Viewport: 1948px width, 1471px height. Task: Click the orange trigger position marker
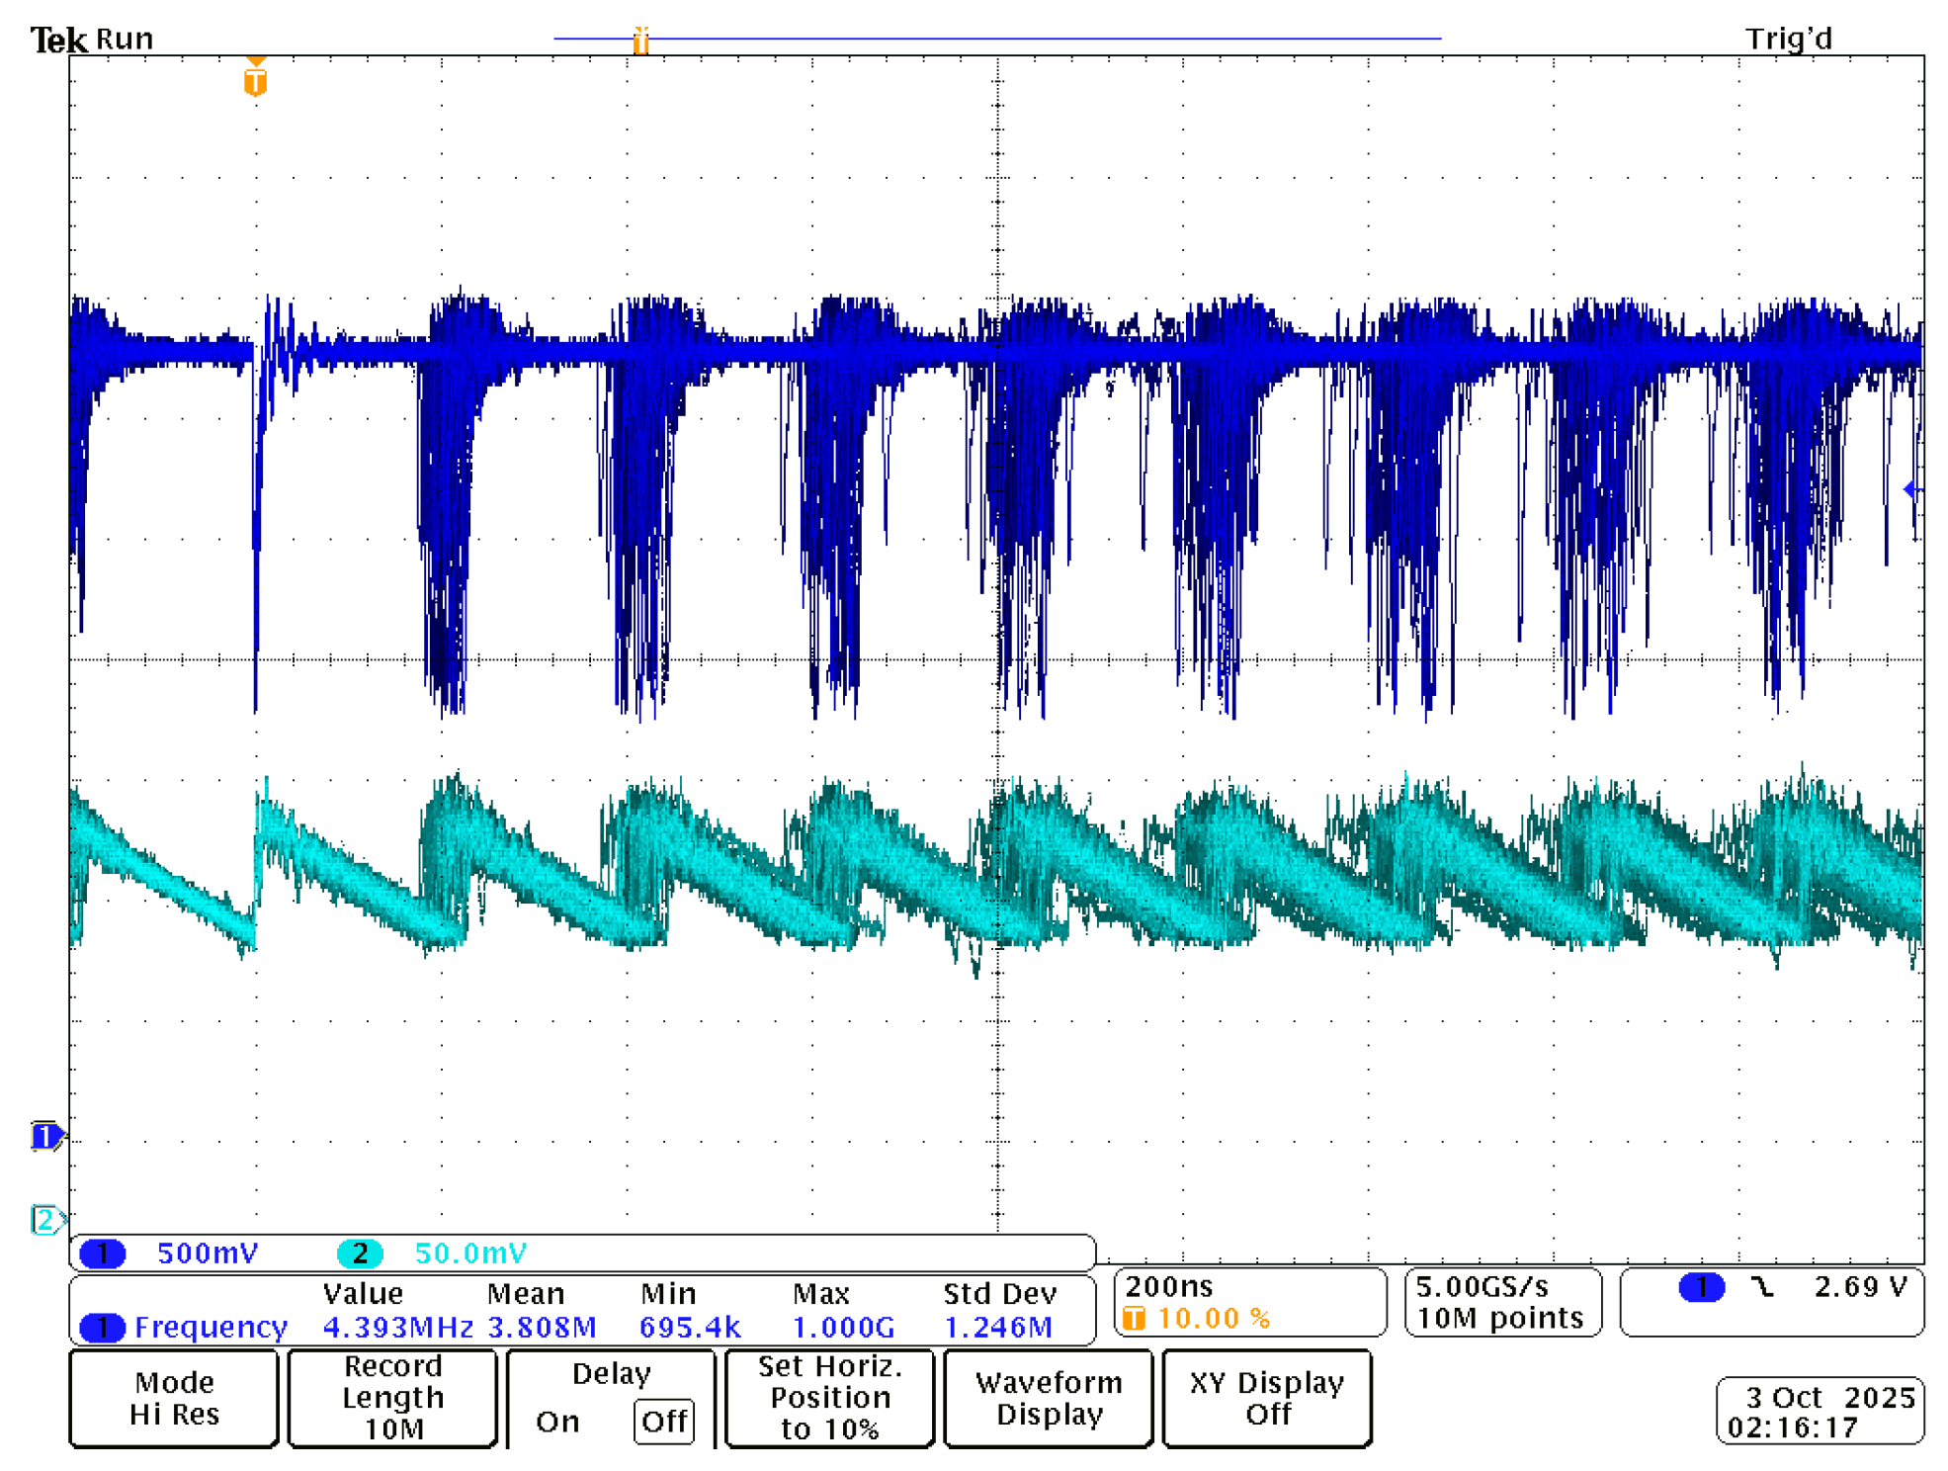coord(255,81)
